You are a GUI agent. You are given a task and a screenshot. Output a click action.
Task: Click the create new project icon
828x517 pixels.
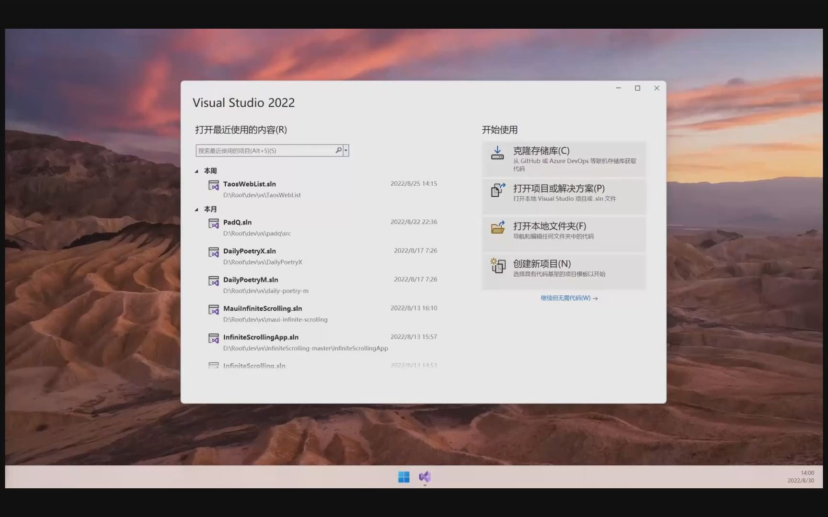coord(498,265)
